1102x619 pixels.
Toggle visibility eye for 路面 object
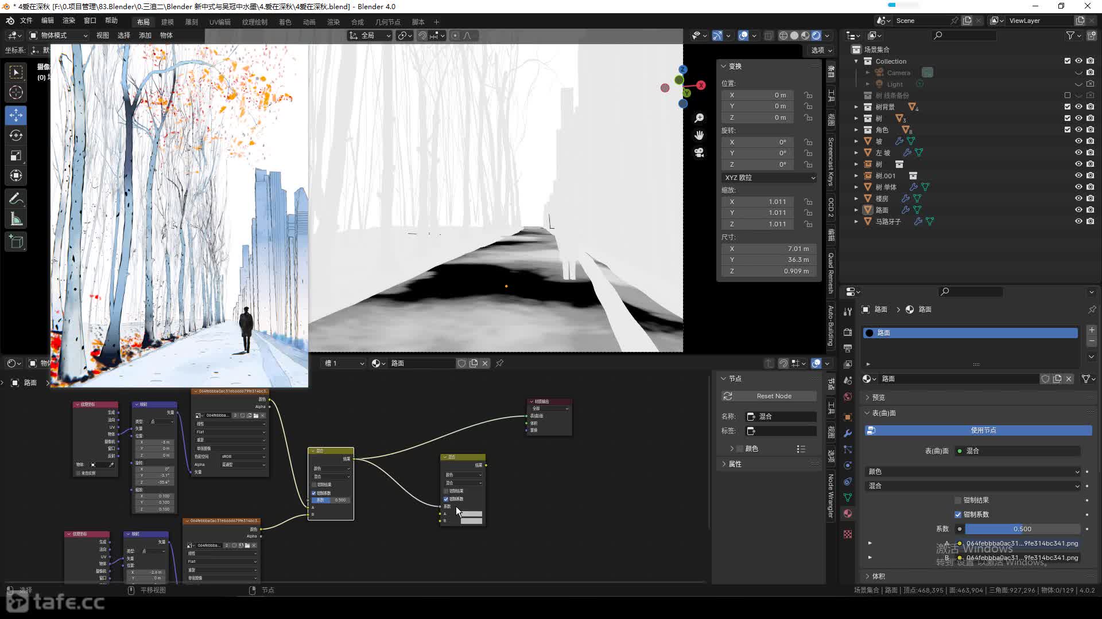pos(1078,210)
